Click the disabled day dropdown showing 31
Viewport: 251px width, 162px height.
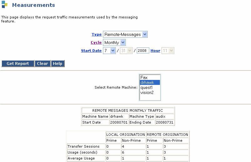pyautogui.click(x=126, y=51)
